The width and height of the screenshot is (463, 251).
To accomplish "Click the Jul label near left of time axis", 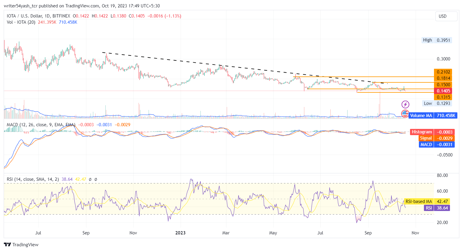I will (x=38, y=233).
